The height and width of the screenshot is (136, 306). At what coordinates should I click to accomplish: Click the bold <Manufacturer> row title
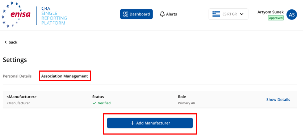coord(22,97)
